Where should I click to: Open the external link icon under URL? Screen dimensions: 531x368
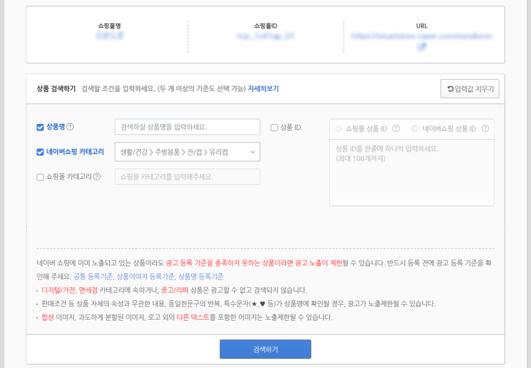[422, 47]
